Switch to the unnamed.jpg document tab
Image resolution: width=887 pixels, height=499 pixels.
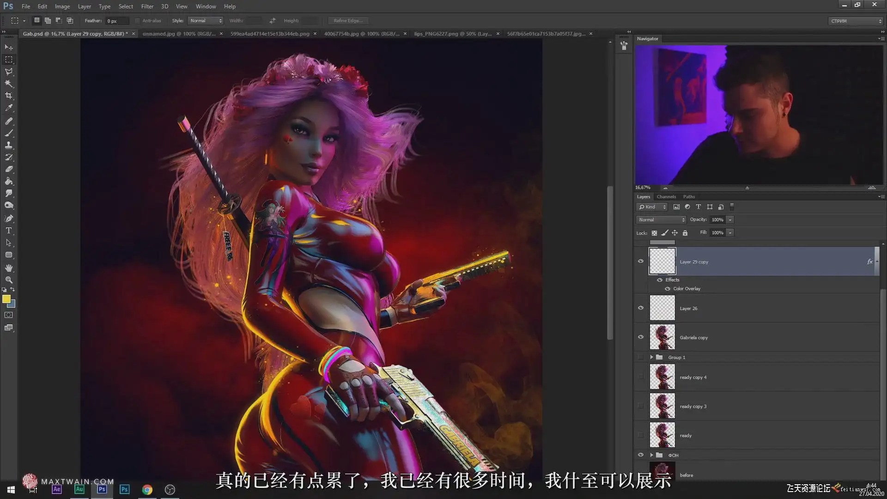click(x=179, y=34)
